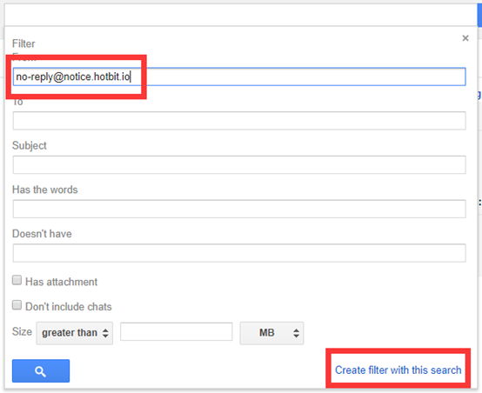Screen dimensions: 482x393
Task: Click the blue magnifier search button
Action: [x=41, y=371]
